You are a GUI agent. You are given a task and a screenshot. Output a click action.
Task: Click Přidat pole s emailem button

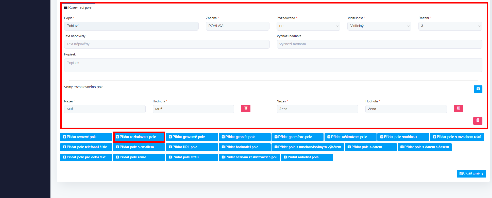pyautogui.click(x=139, y=147)
